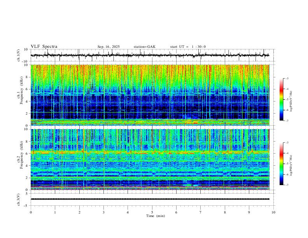Click the station=GAK label
308x238 pixels.
click(144, 47)
